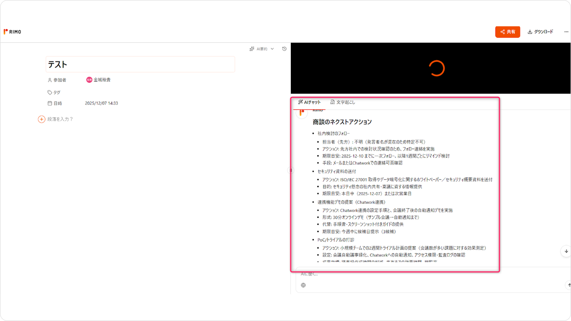Click the bullet 社内検討のフォロー
Viewport: 571px width, 321px height.
(334, 133)
